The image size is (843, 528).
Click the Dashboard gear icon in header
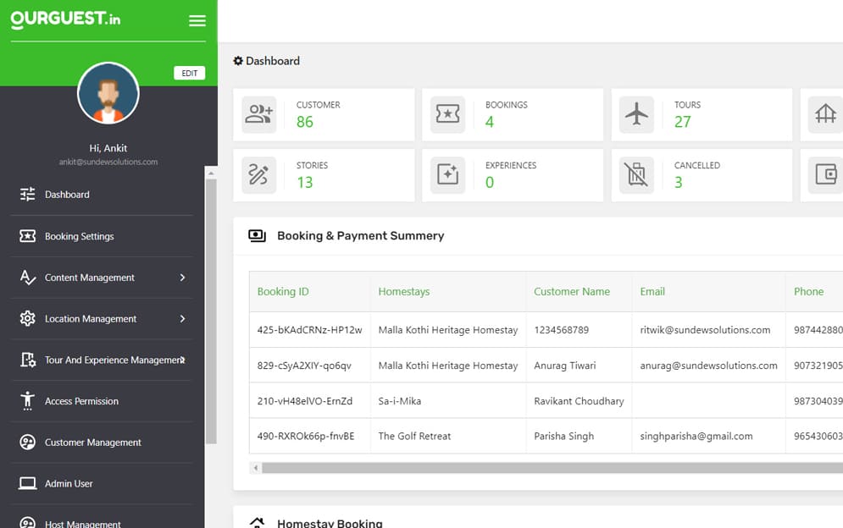(237, 61)
